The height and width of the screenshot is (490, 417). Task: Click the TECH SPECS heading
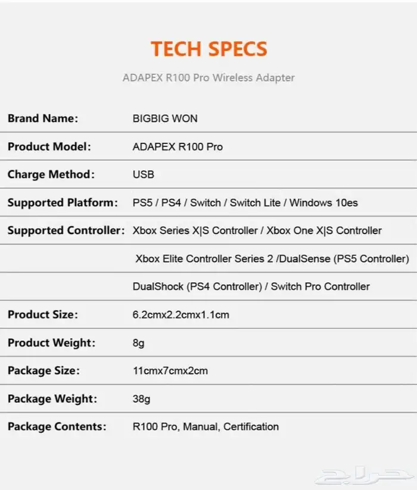208,49
